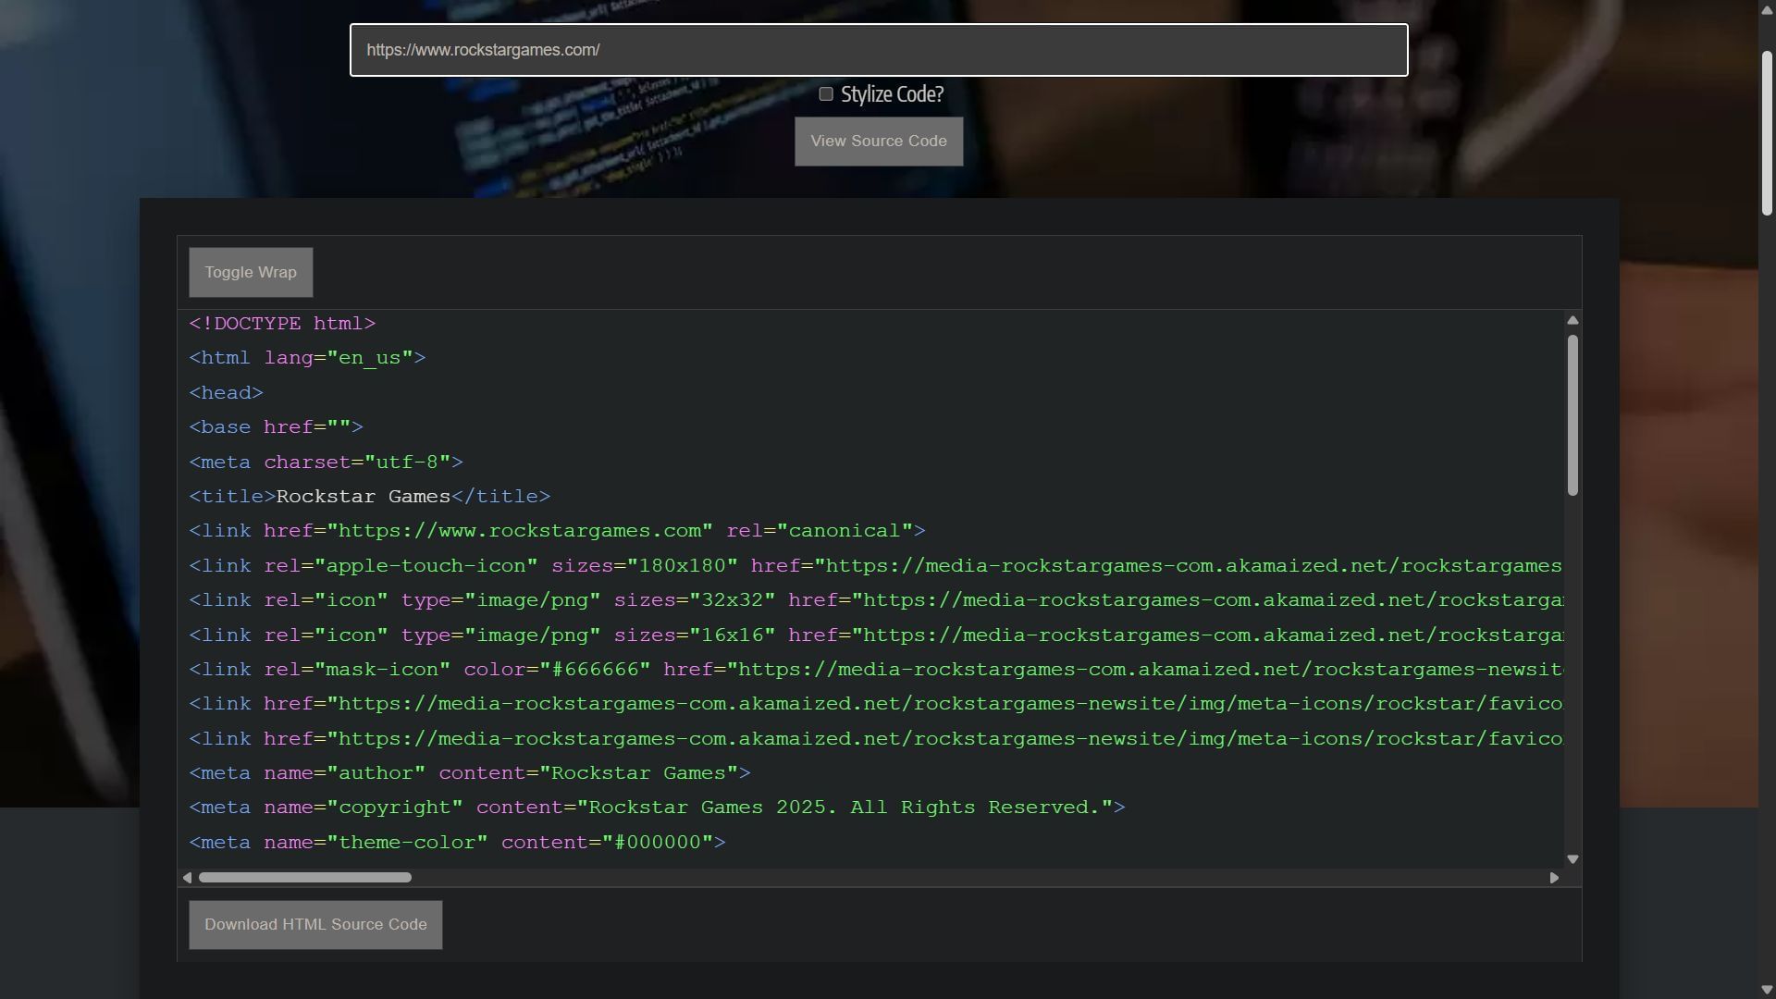1776x999 pixels.
Task: Click the meta copyright line in code
Action: 657,808
